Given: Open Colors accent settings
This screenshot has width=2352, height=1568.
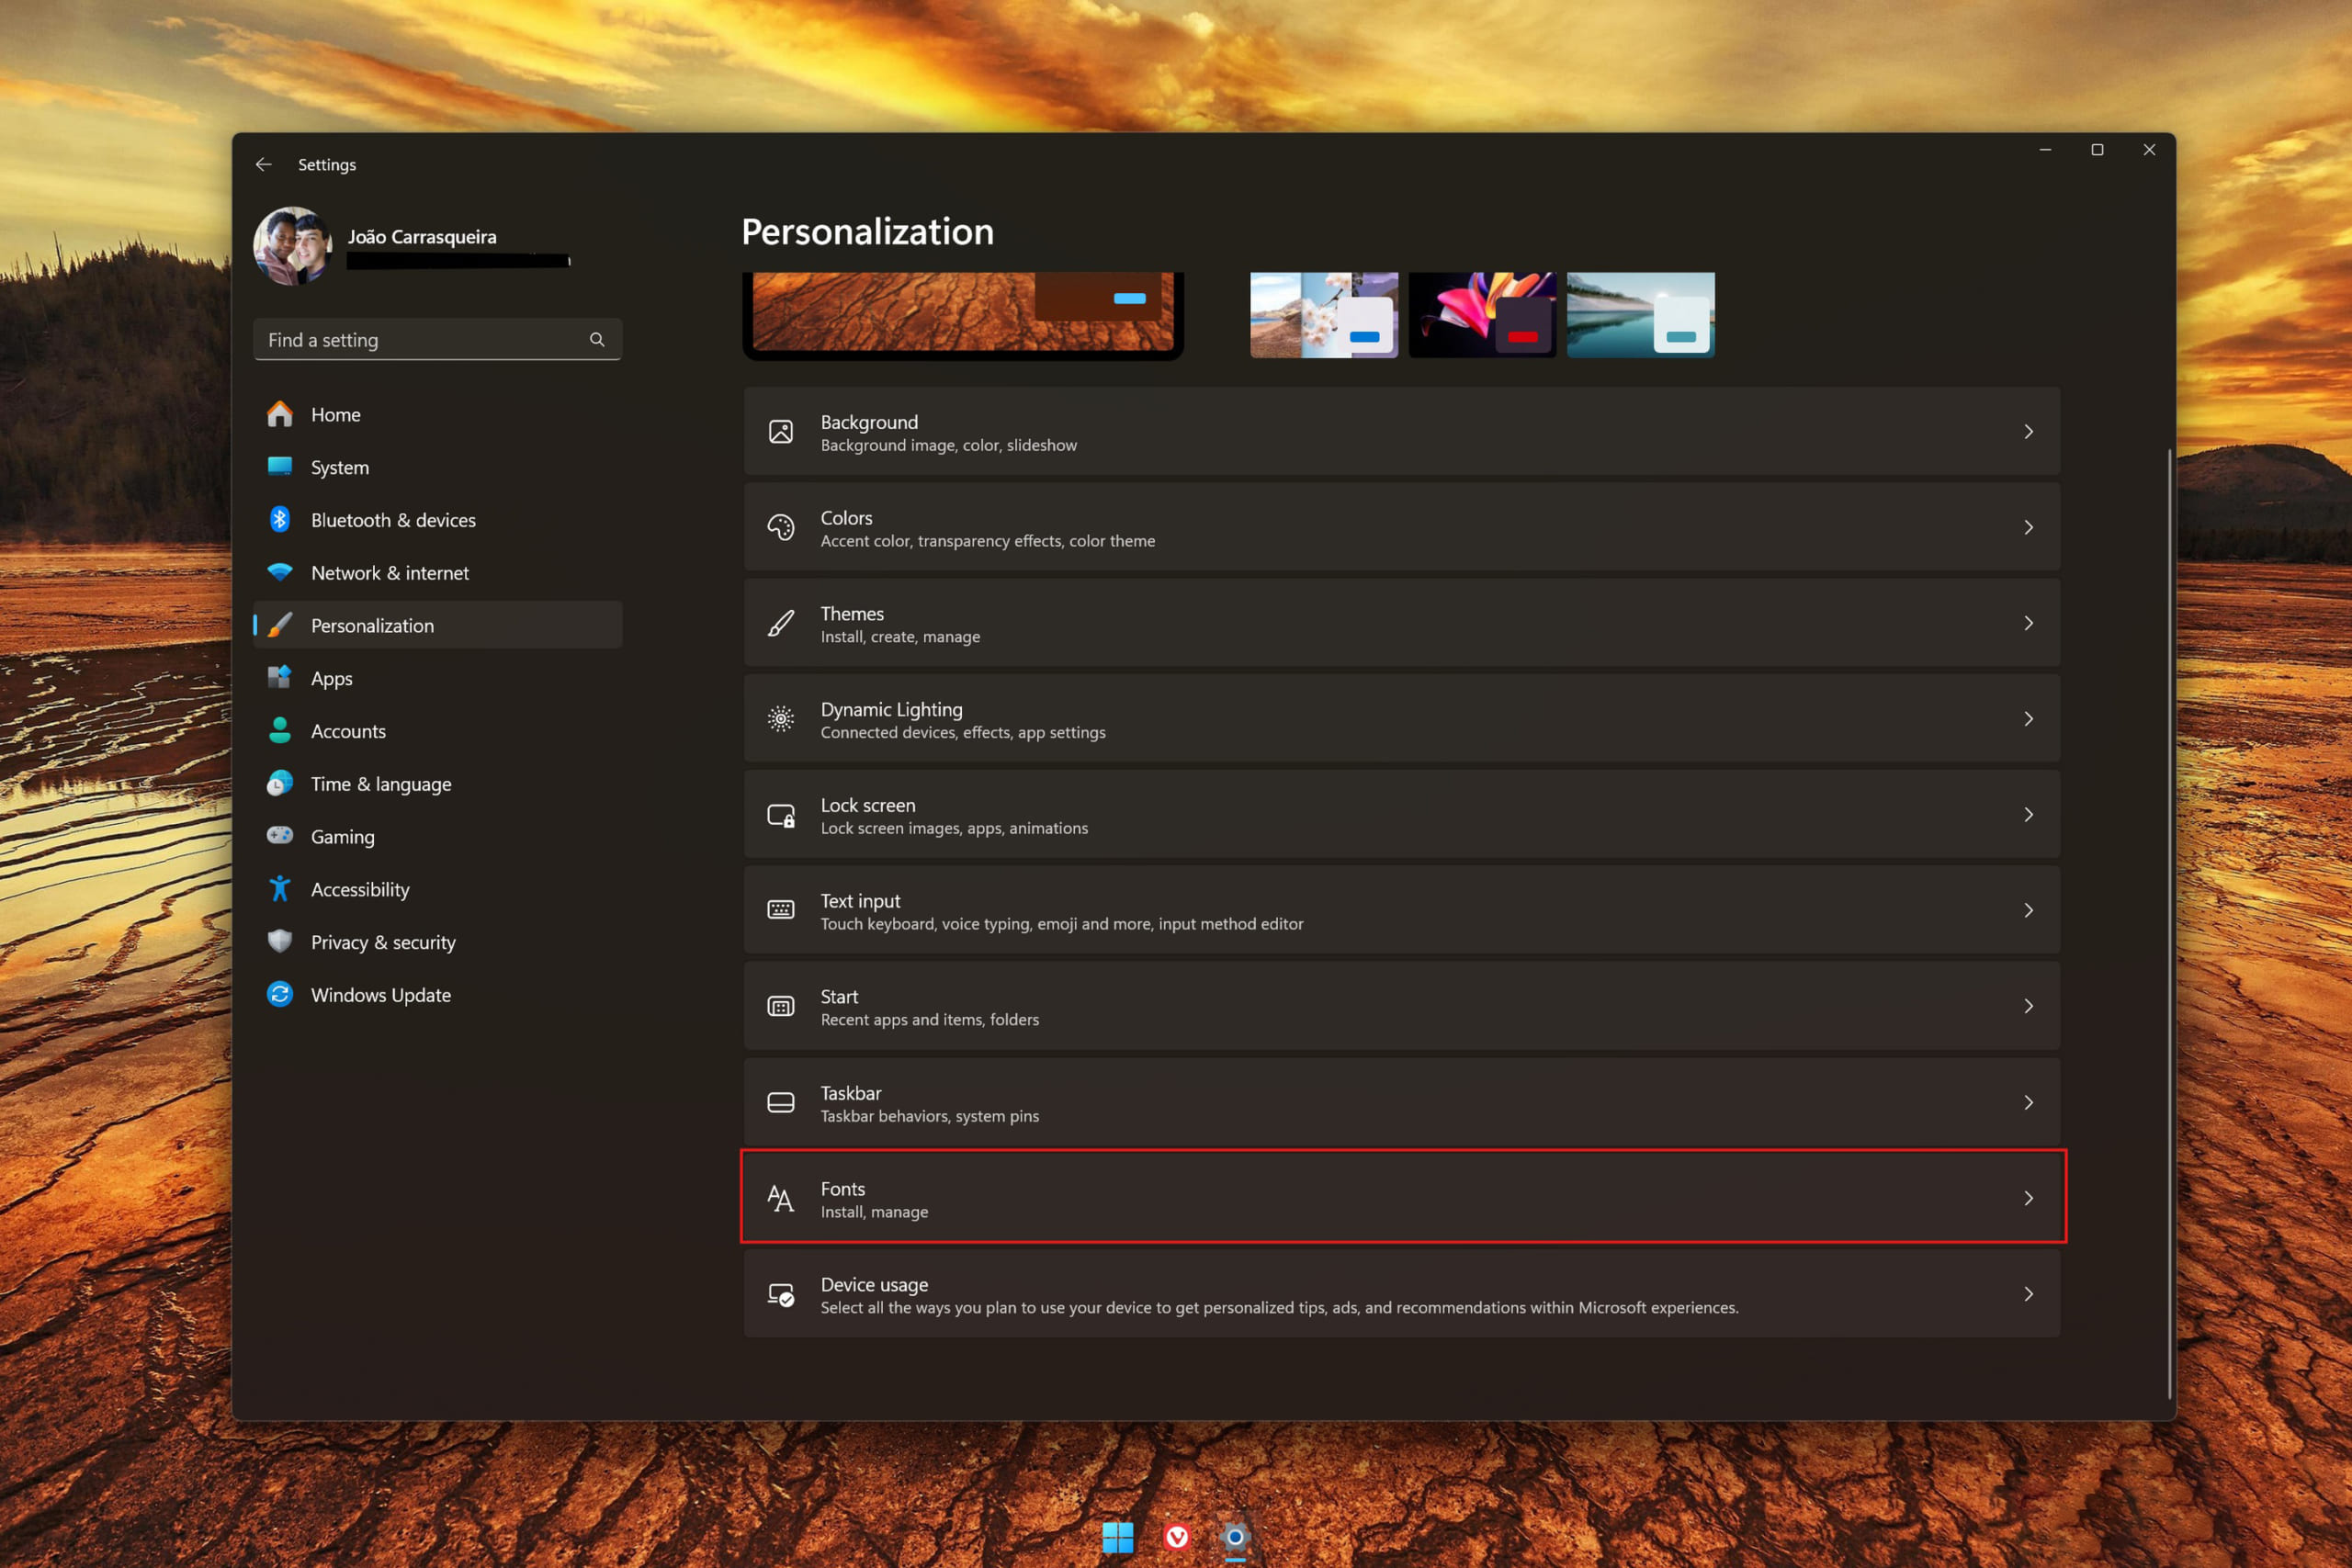Looking at the screenshot, I should pos(1402,526).
